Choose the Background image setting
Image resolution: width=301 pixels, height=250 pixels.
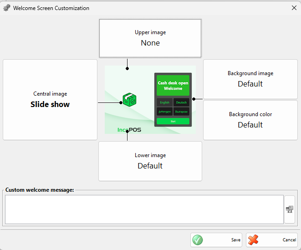pyautogui.click(x=250, y=79)
